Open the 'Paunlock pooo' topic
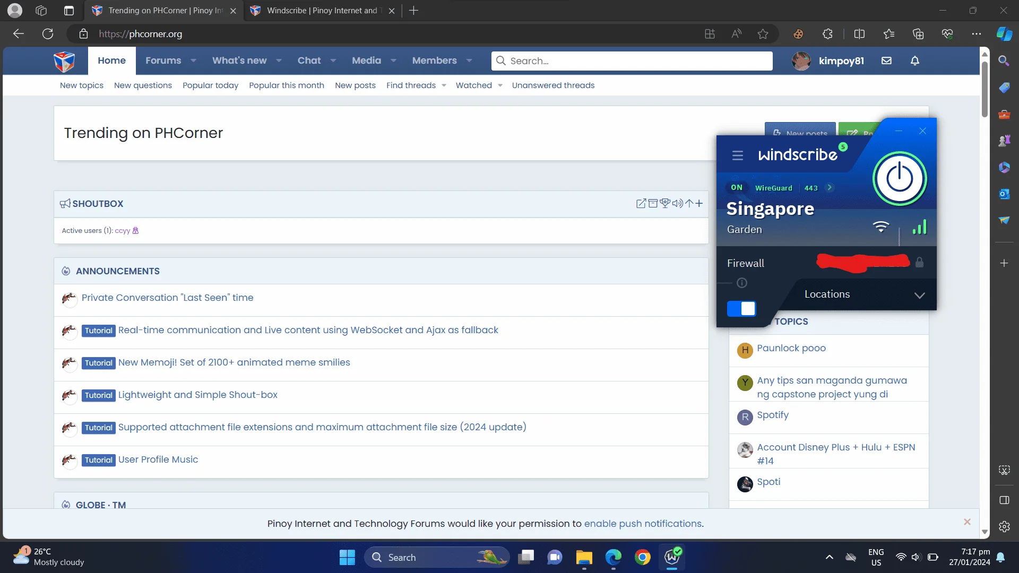The height and width of the screenshot is (573, 1019). coord(791,348)
